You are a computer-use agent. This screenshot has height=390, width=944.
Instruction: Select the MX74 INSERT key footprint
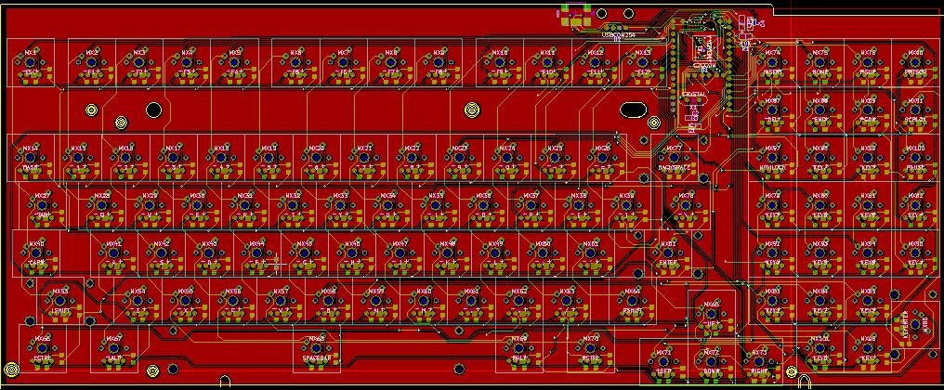coord(772,63)
